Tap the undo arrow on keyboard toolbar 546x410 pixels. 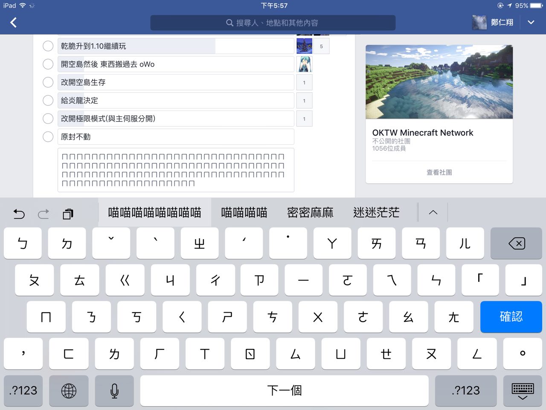pos(19,214)
